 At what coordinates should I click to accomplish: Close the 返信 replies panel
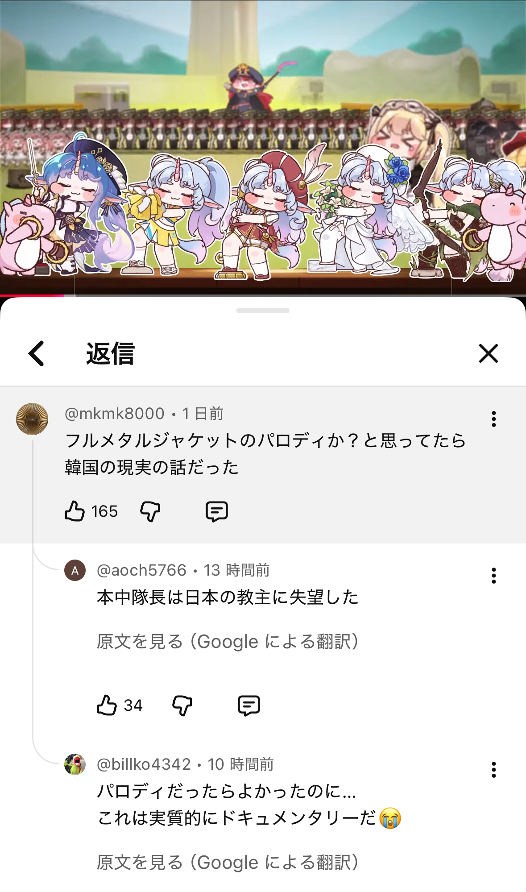click(x=488, y=353)
